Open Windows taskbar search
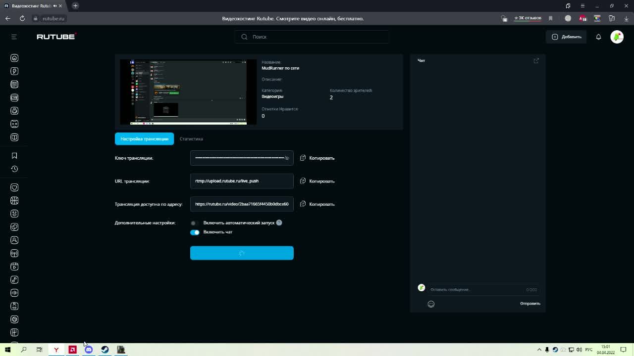Image resolution: width=634 pixels, height=356 pixels. pos(23,350)
